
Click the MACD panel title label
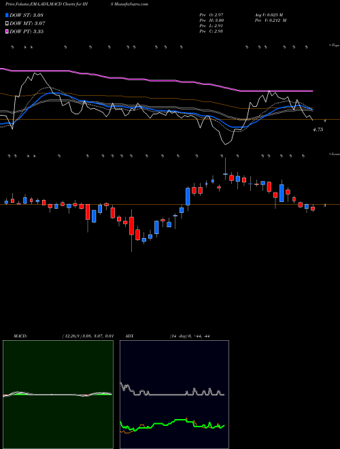[20, 336]
